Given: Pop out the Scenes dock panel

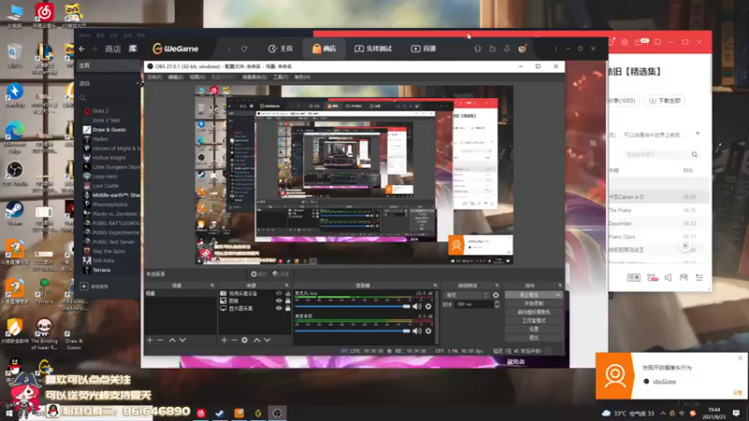Looking at the screenshot, I should coord(213,285).
